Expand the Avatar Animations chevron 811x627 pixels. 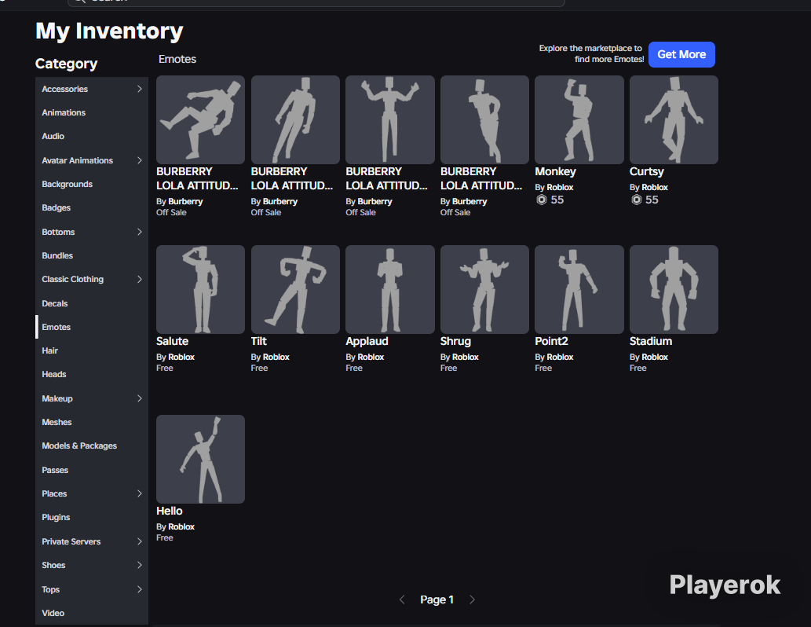pyautogui.click(x=139, y=160)
